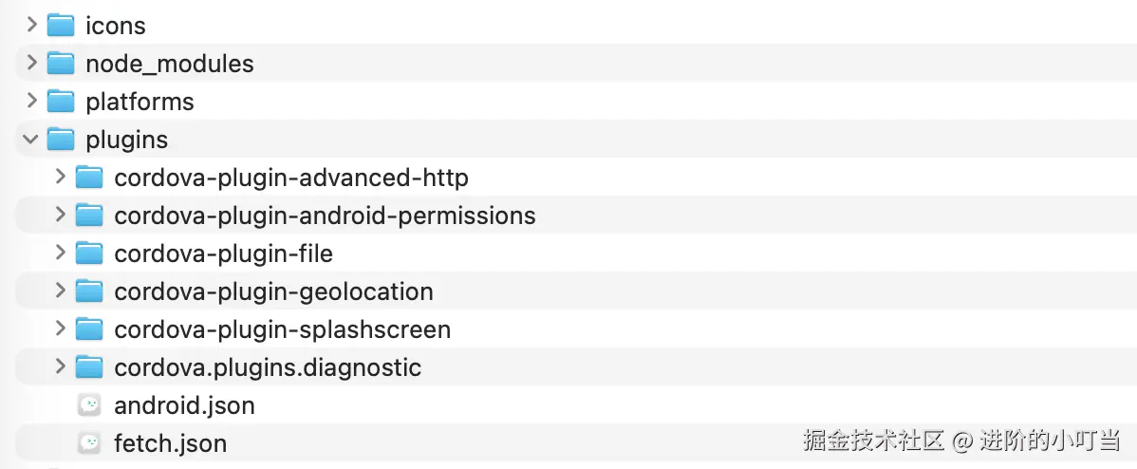Click the cordova-plugin-file folder icon

(89, 253)
